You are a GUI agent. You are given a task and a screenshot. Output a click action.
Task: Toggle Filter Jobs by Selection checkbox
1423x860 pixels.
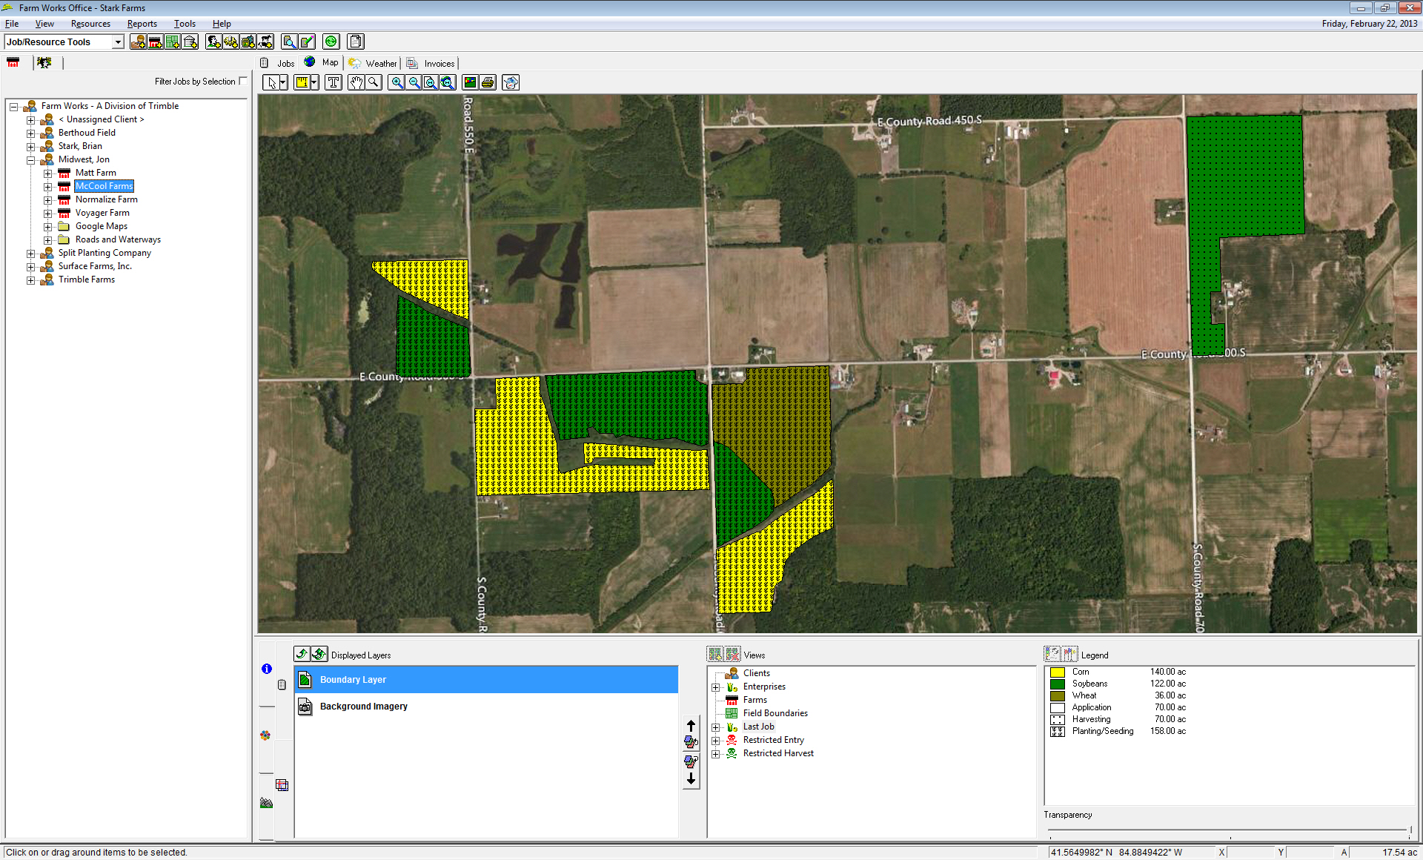(x=243, y=82)
